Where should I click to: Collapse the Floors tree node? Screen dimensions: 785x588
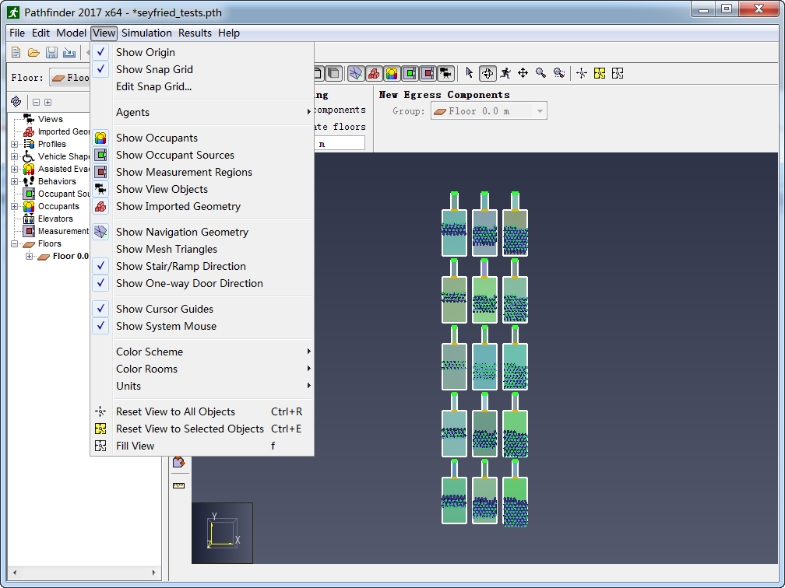click(x=15, y=244)
